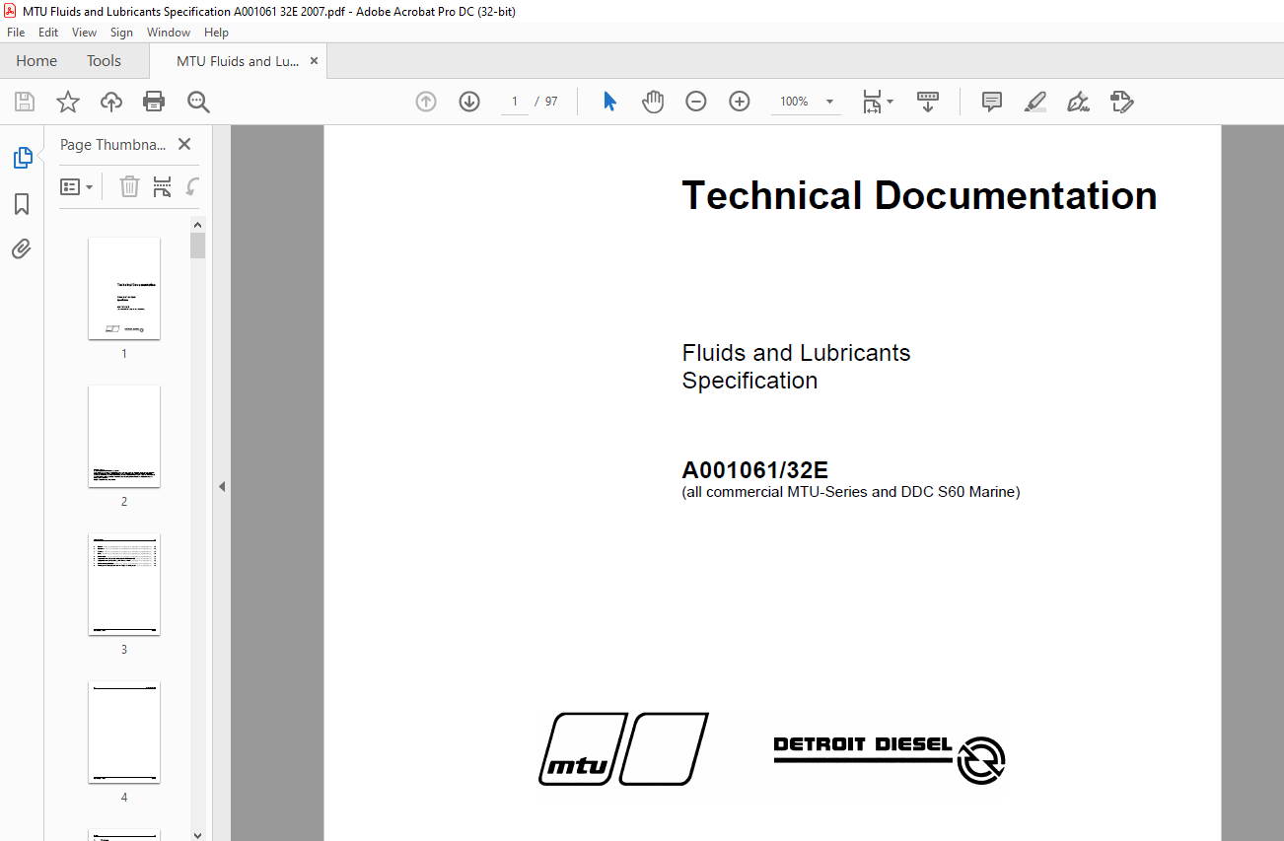Click thumbnail panel scroll down arrow

(198, 834)
